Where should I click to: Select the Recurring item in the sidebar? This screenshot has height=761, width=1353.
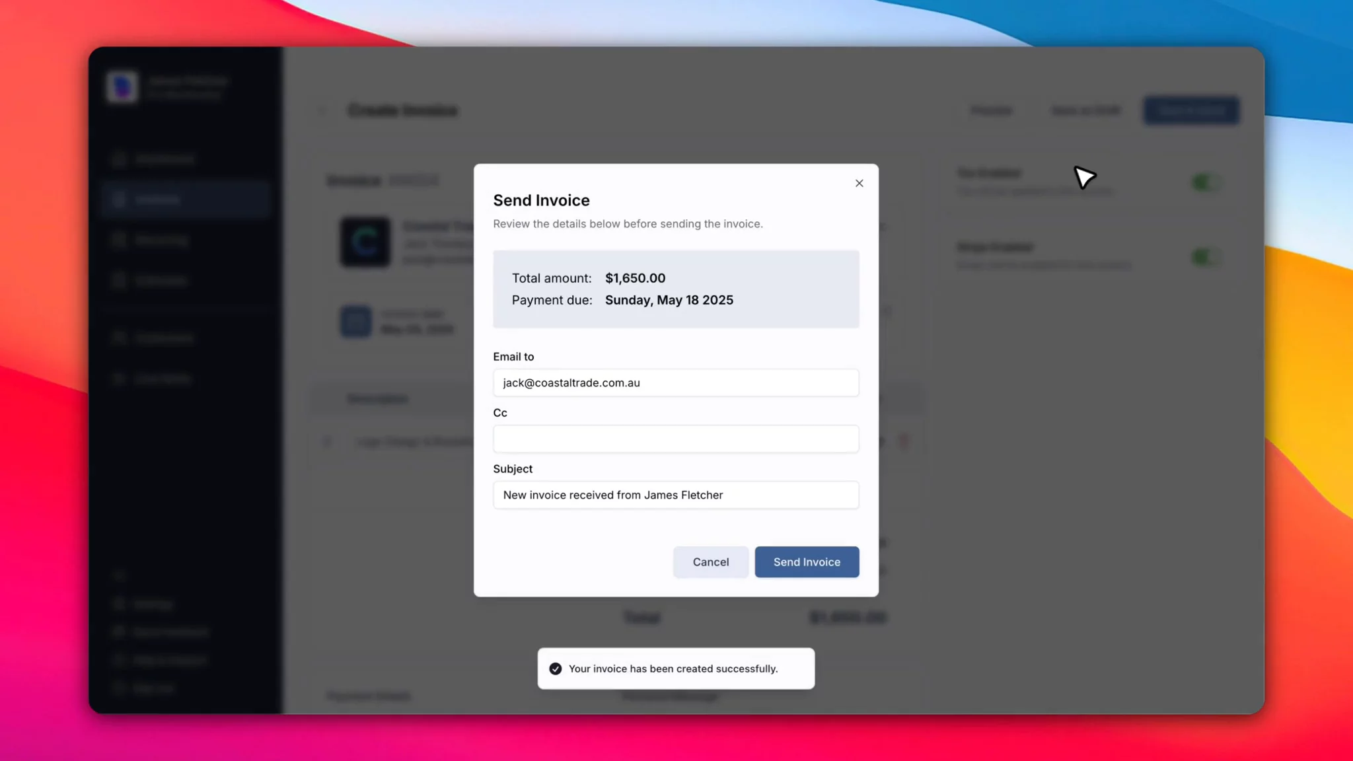click(x=161, y=240)
